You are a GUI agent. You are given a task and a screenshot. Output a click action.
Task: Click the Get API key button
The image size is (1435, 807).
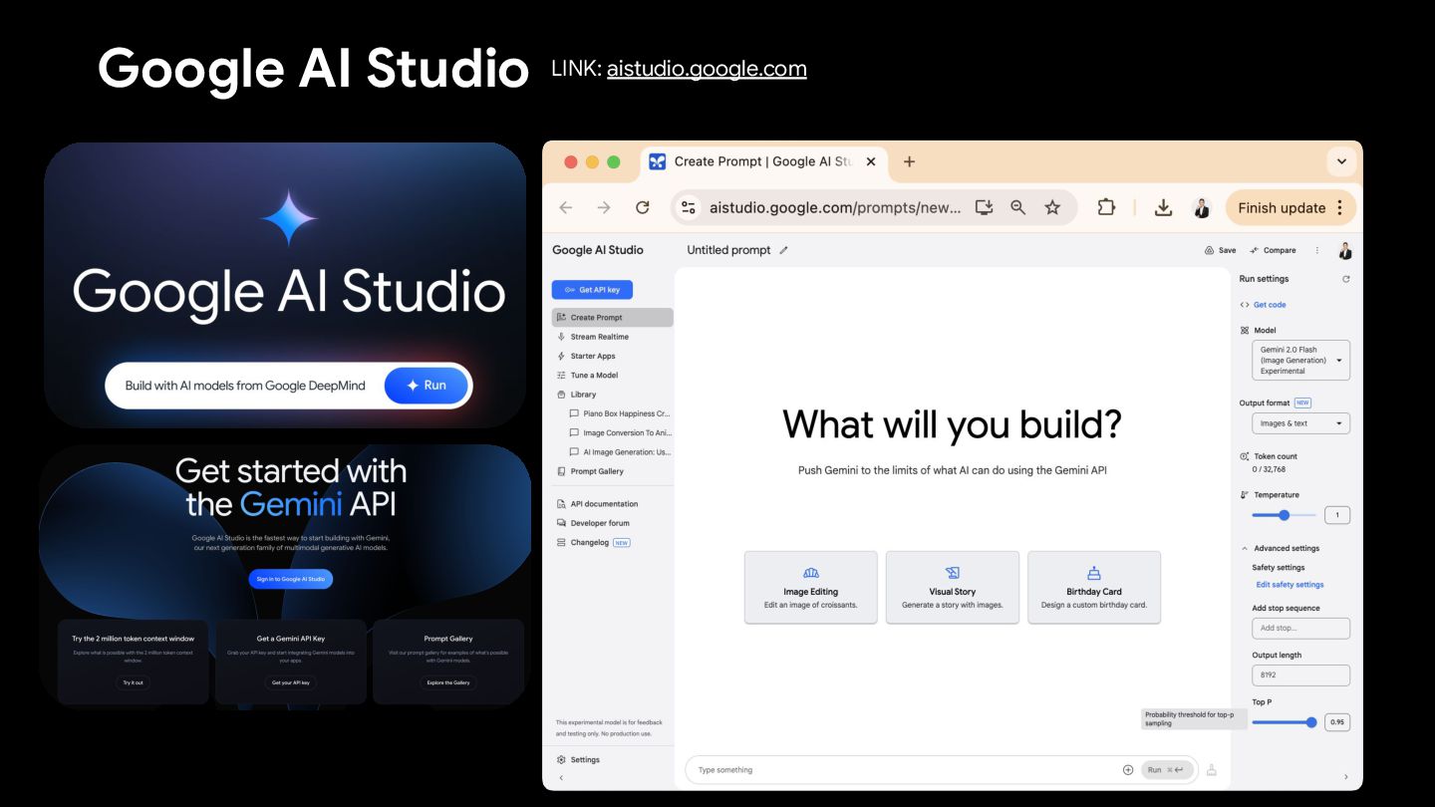pyautogui.click(x=592, y=290)
